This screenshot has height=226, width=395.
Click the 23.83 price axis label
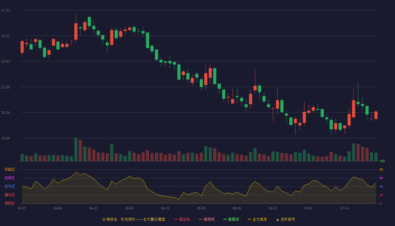click(5, 62)
